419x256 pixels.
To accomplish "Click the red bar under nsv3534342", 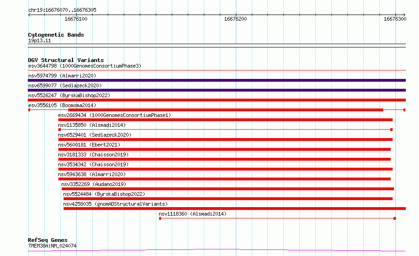I will (x=226, y=169).
